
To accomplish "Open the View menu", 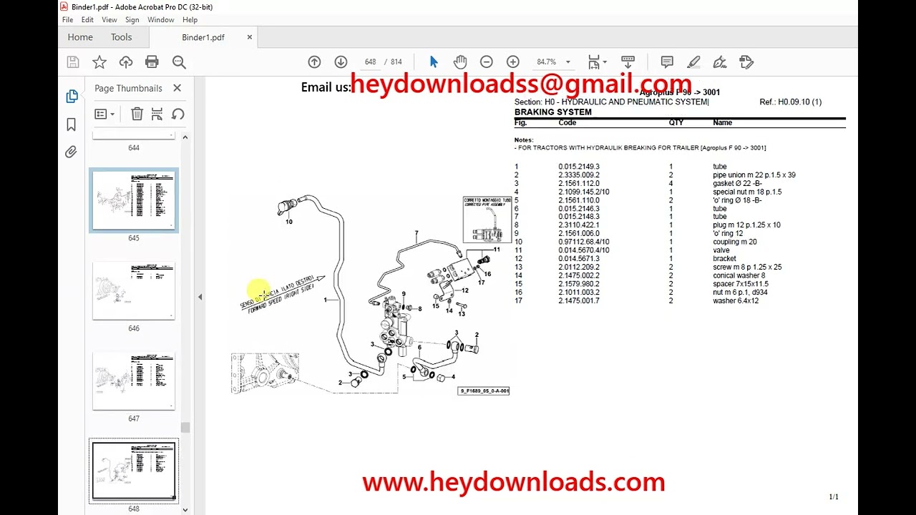I will (x=109, y=20).
